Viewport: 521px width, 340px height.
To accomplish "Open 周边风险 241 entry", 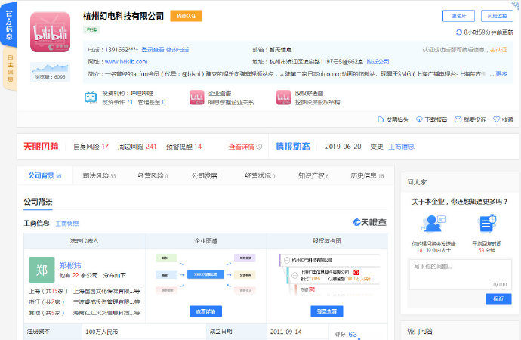I will 137,147.
